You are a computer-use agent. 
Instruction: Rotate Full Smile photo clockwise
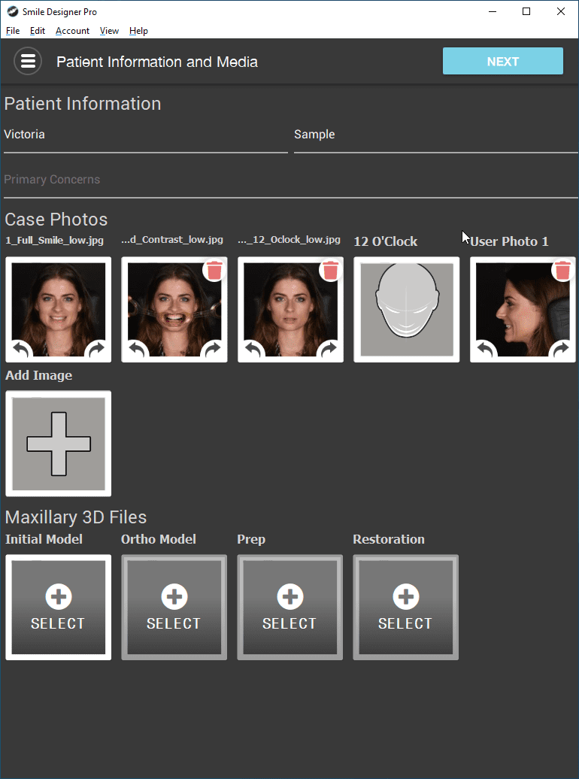tap(97, 350)
